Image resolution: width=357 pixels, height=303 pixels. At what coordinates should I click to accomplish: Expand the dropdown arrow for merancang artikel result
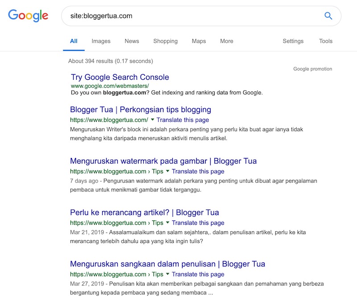(x=168, y=222)
